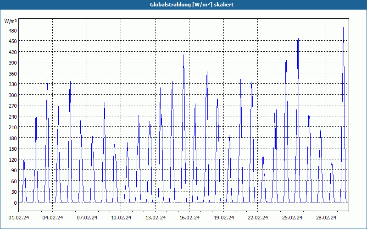Click the date label '10.02.24'
The height and width of the screenshot is (229, 367).
(121, 218)
